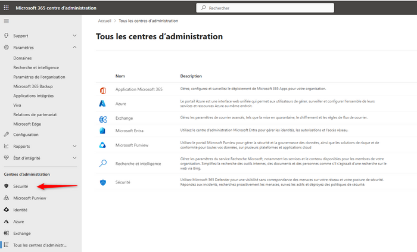
Task: Expand the Support section chevron
Action: [x=74, y=35]
